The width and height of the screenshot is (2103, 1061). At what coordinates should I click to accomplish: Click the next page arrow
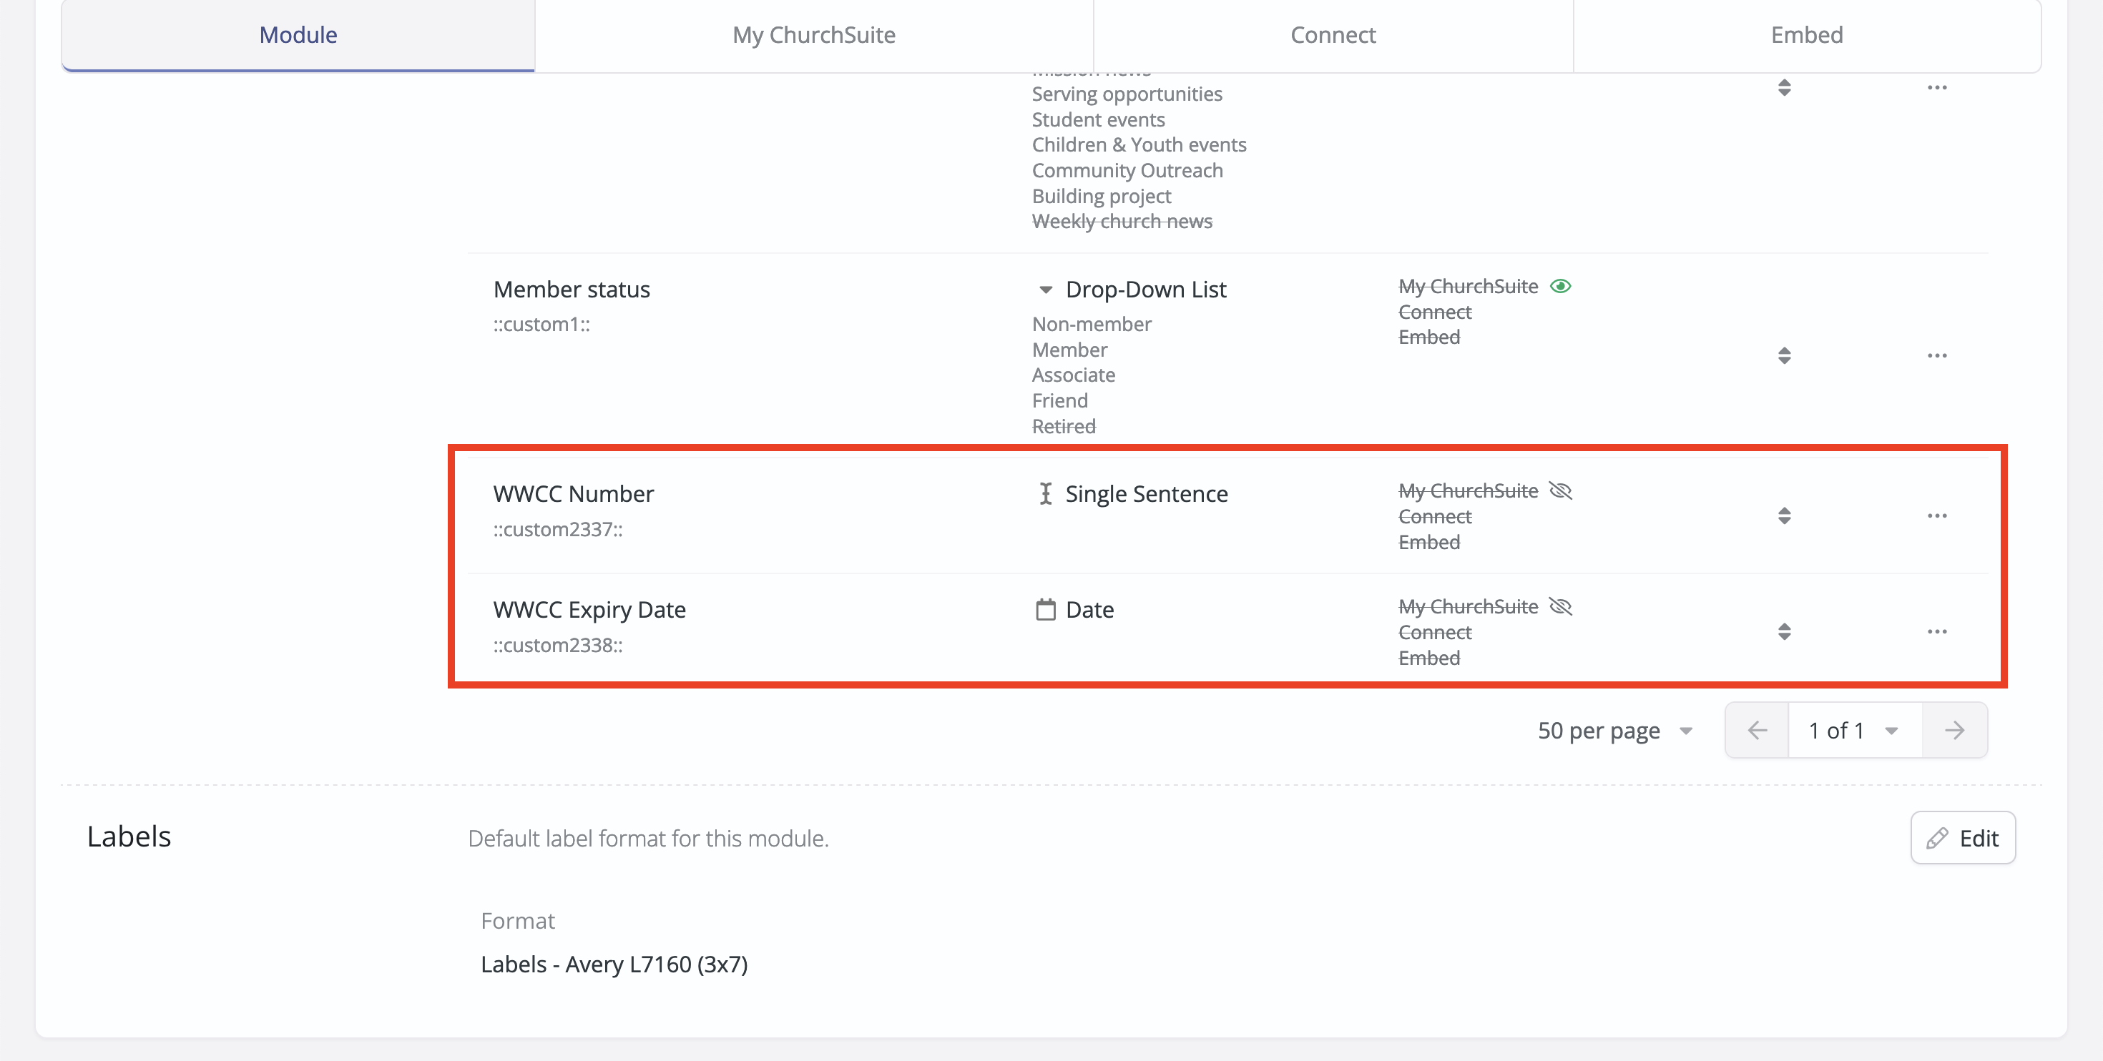[1954, 730]
